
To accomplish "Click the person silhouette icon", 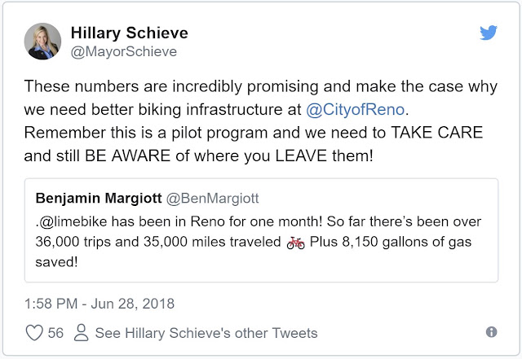I will 81,333.
